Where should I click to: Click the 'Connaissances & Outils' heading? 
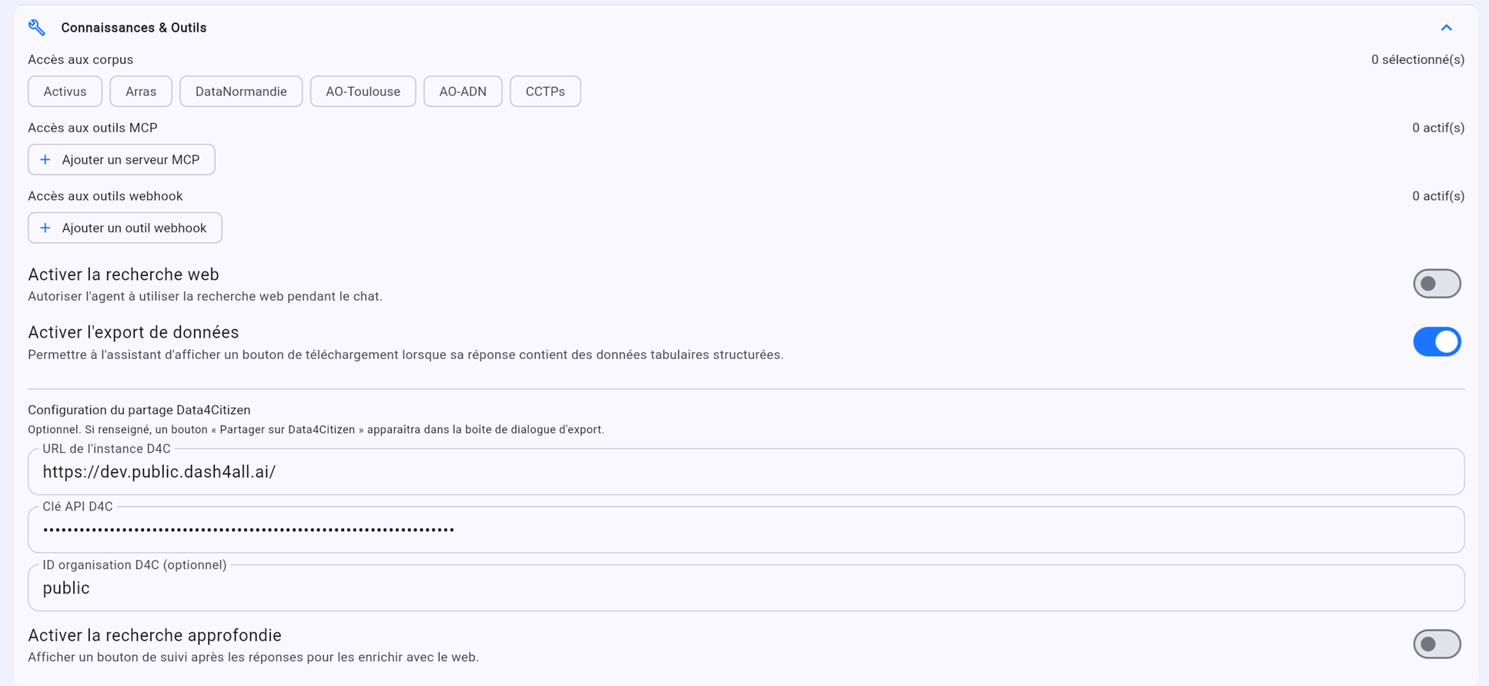134,28
